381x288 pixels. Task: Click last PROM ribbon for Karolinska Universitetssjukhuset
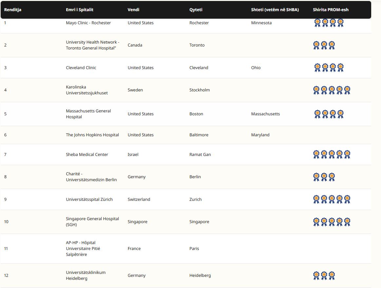click(x=347, y=90)
